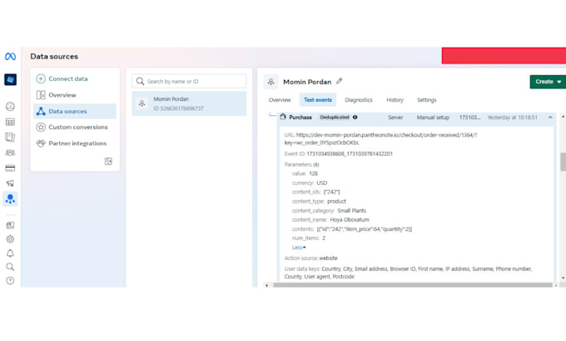The image size is (566, 341).
Task: Click the scroll down arrow on right
Action: [x=564, y=278]
